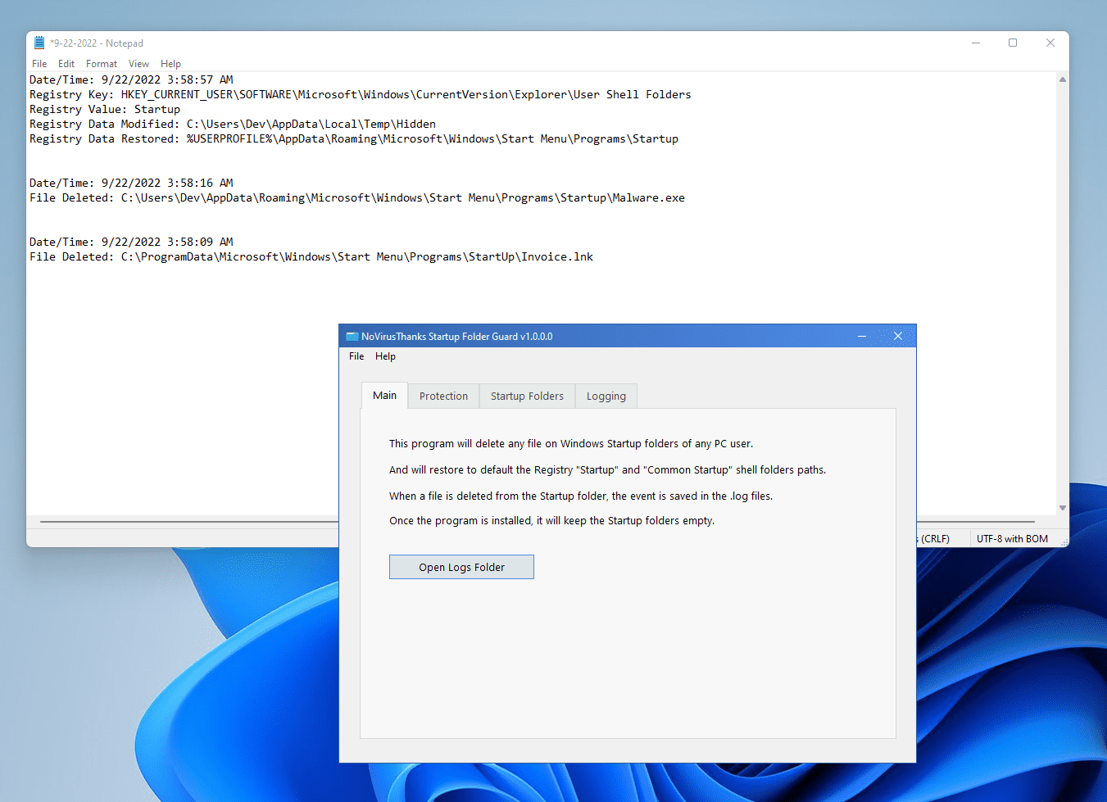
Task: Open the Logging tab
Action: (x=606, y=396)
